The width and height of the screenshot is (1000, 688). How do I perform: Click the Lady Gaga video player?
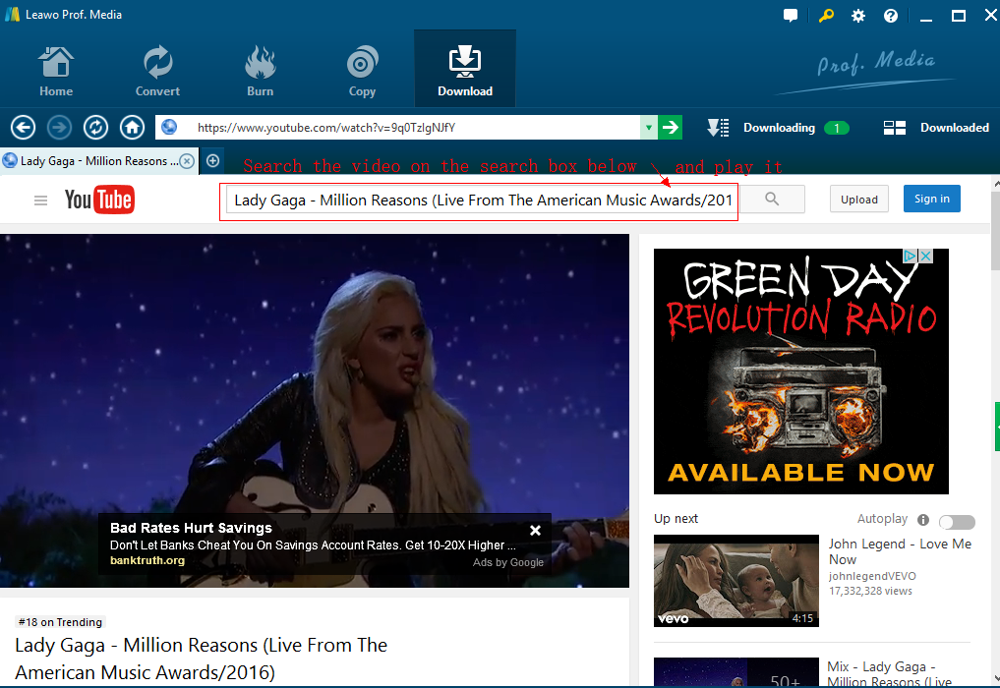[x=315, y=411]
